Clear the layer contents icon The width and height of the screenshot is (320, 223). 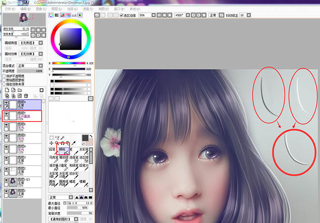point(20,96)
